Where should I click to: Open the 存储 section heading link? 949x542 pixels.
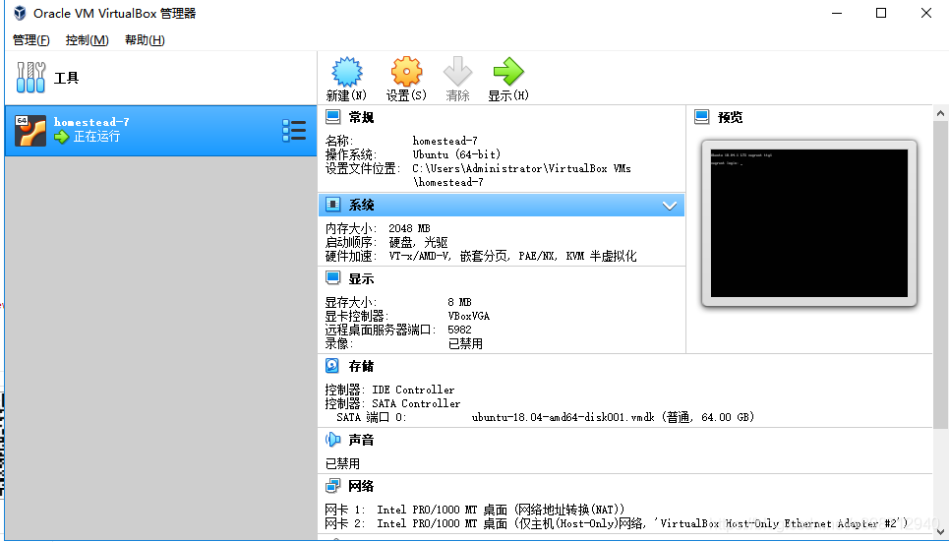pos(361,366)
